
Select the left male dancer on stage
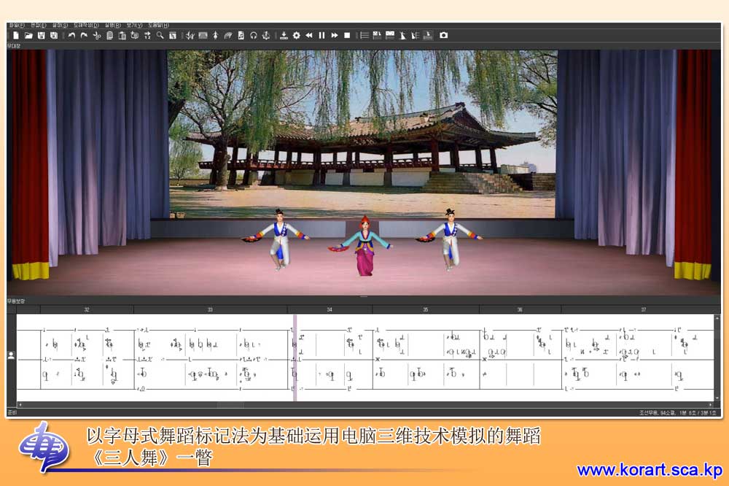tap(278, 239)
